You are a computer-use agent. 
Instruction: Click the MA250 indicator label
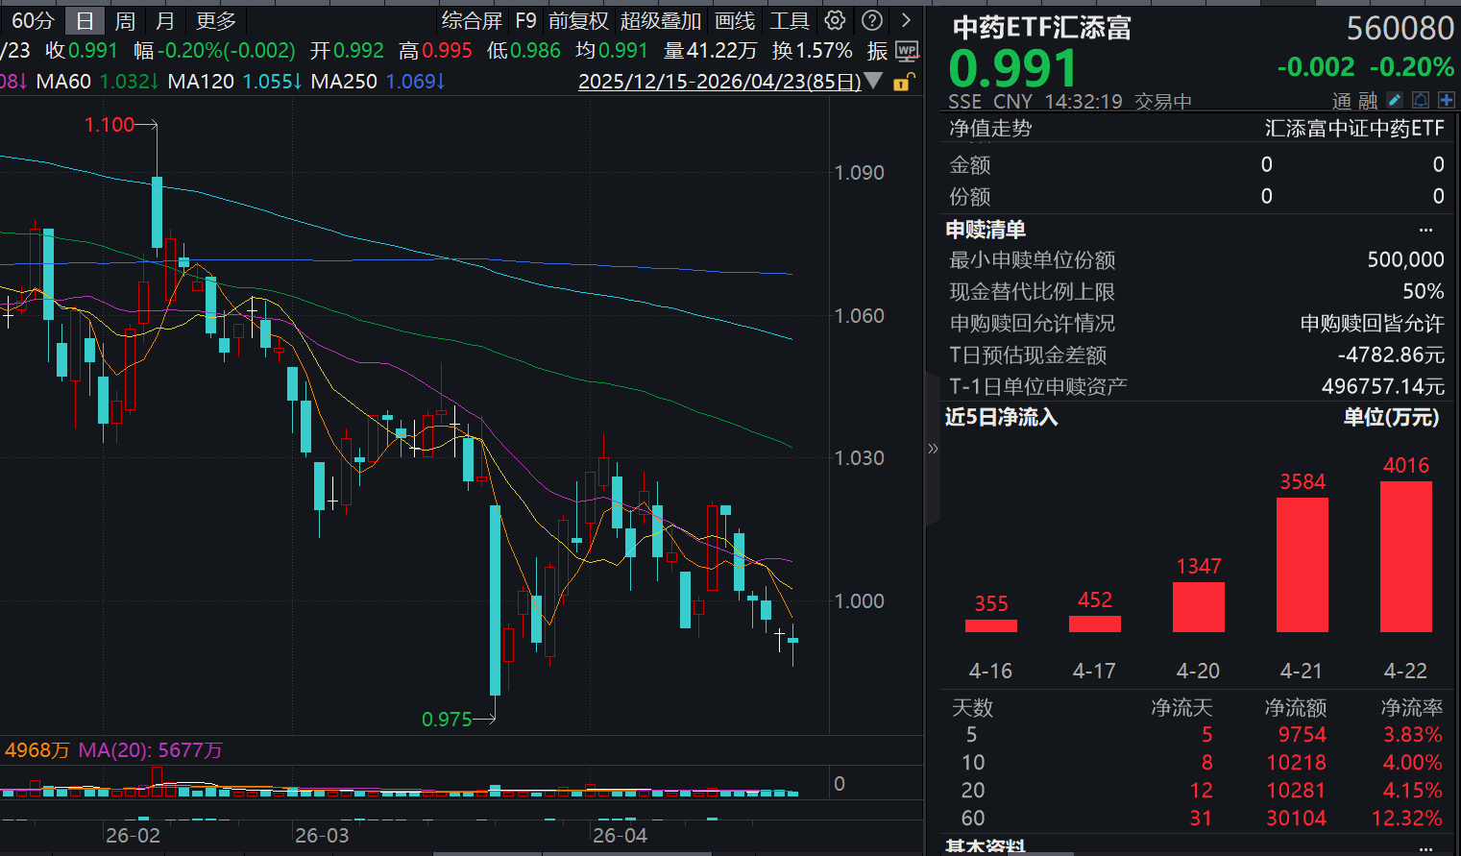click(344, 82)
